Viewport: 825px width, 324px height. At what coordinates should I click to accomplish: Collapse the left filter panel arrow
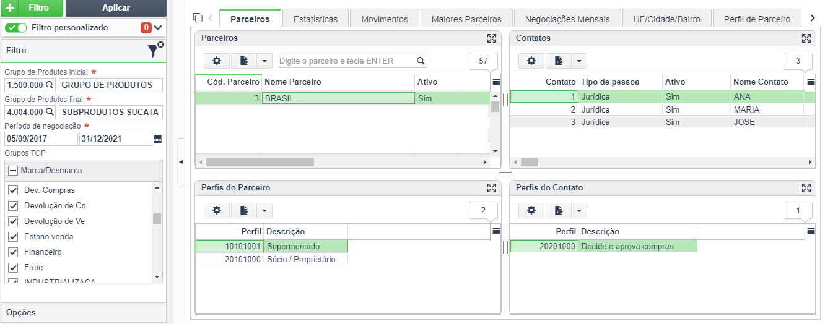(181, 161)
